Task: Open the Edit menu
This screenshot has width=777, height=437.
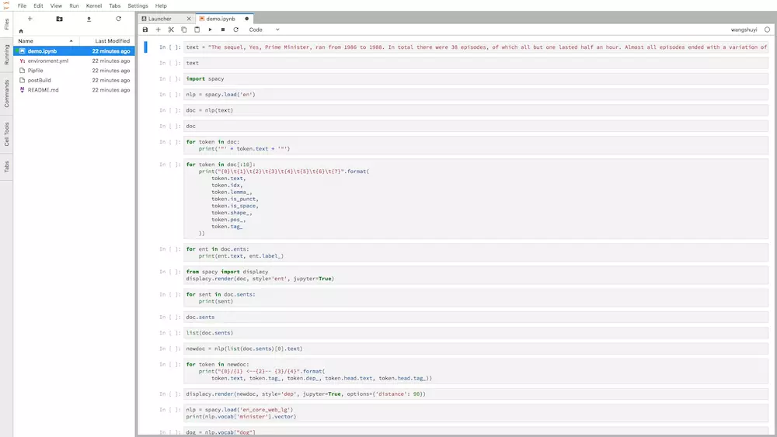Action: click(38, 6)
